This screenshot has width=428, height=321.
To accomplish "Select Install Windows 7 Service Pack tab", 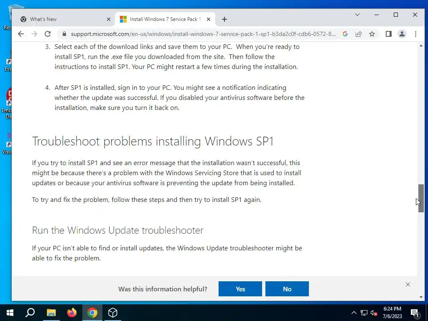I will [166, 19].
